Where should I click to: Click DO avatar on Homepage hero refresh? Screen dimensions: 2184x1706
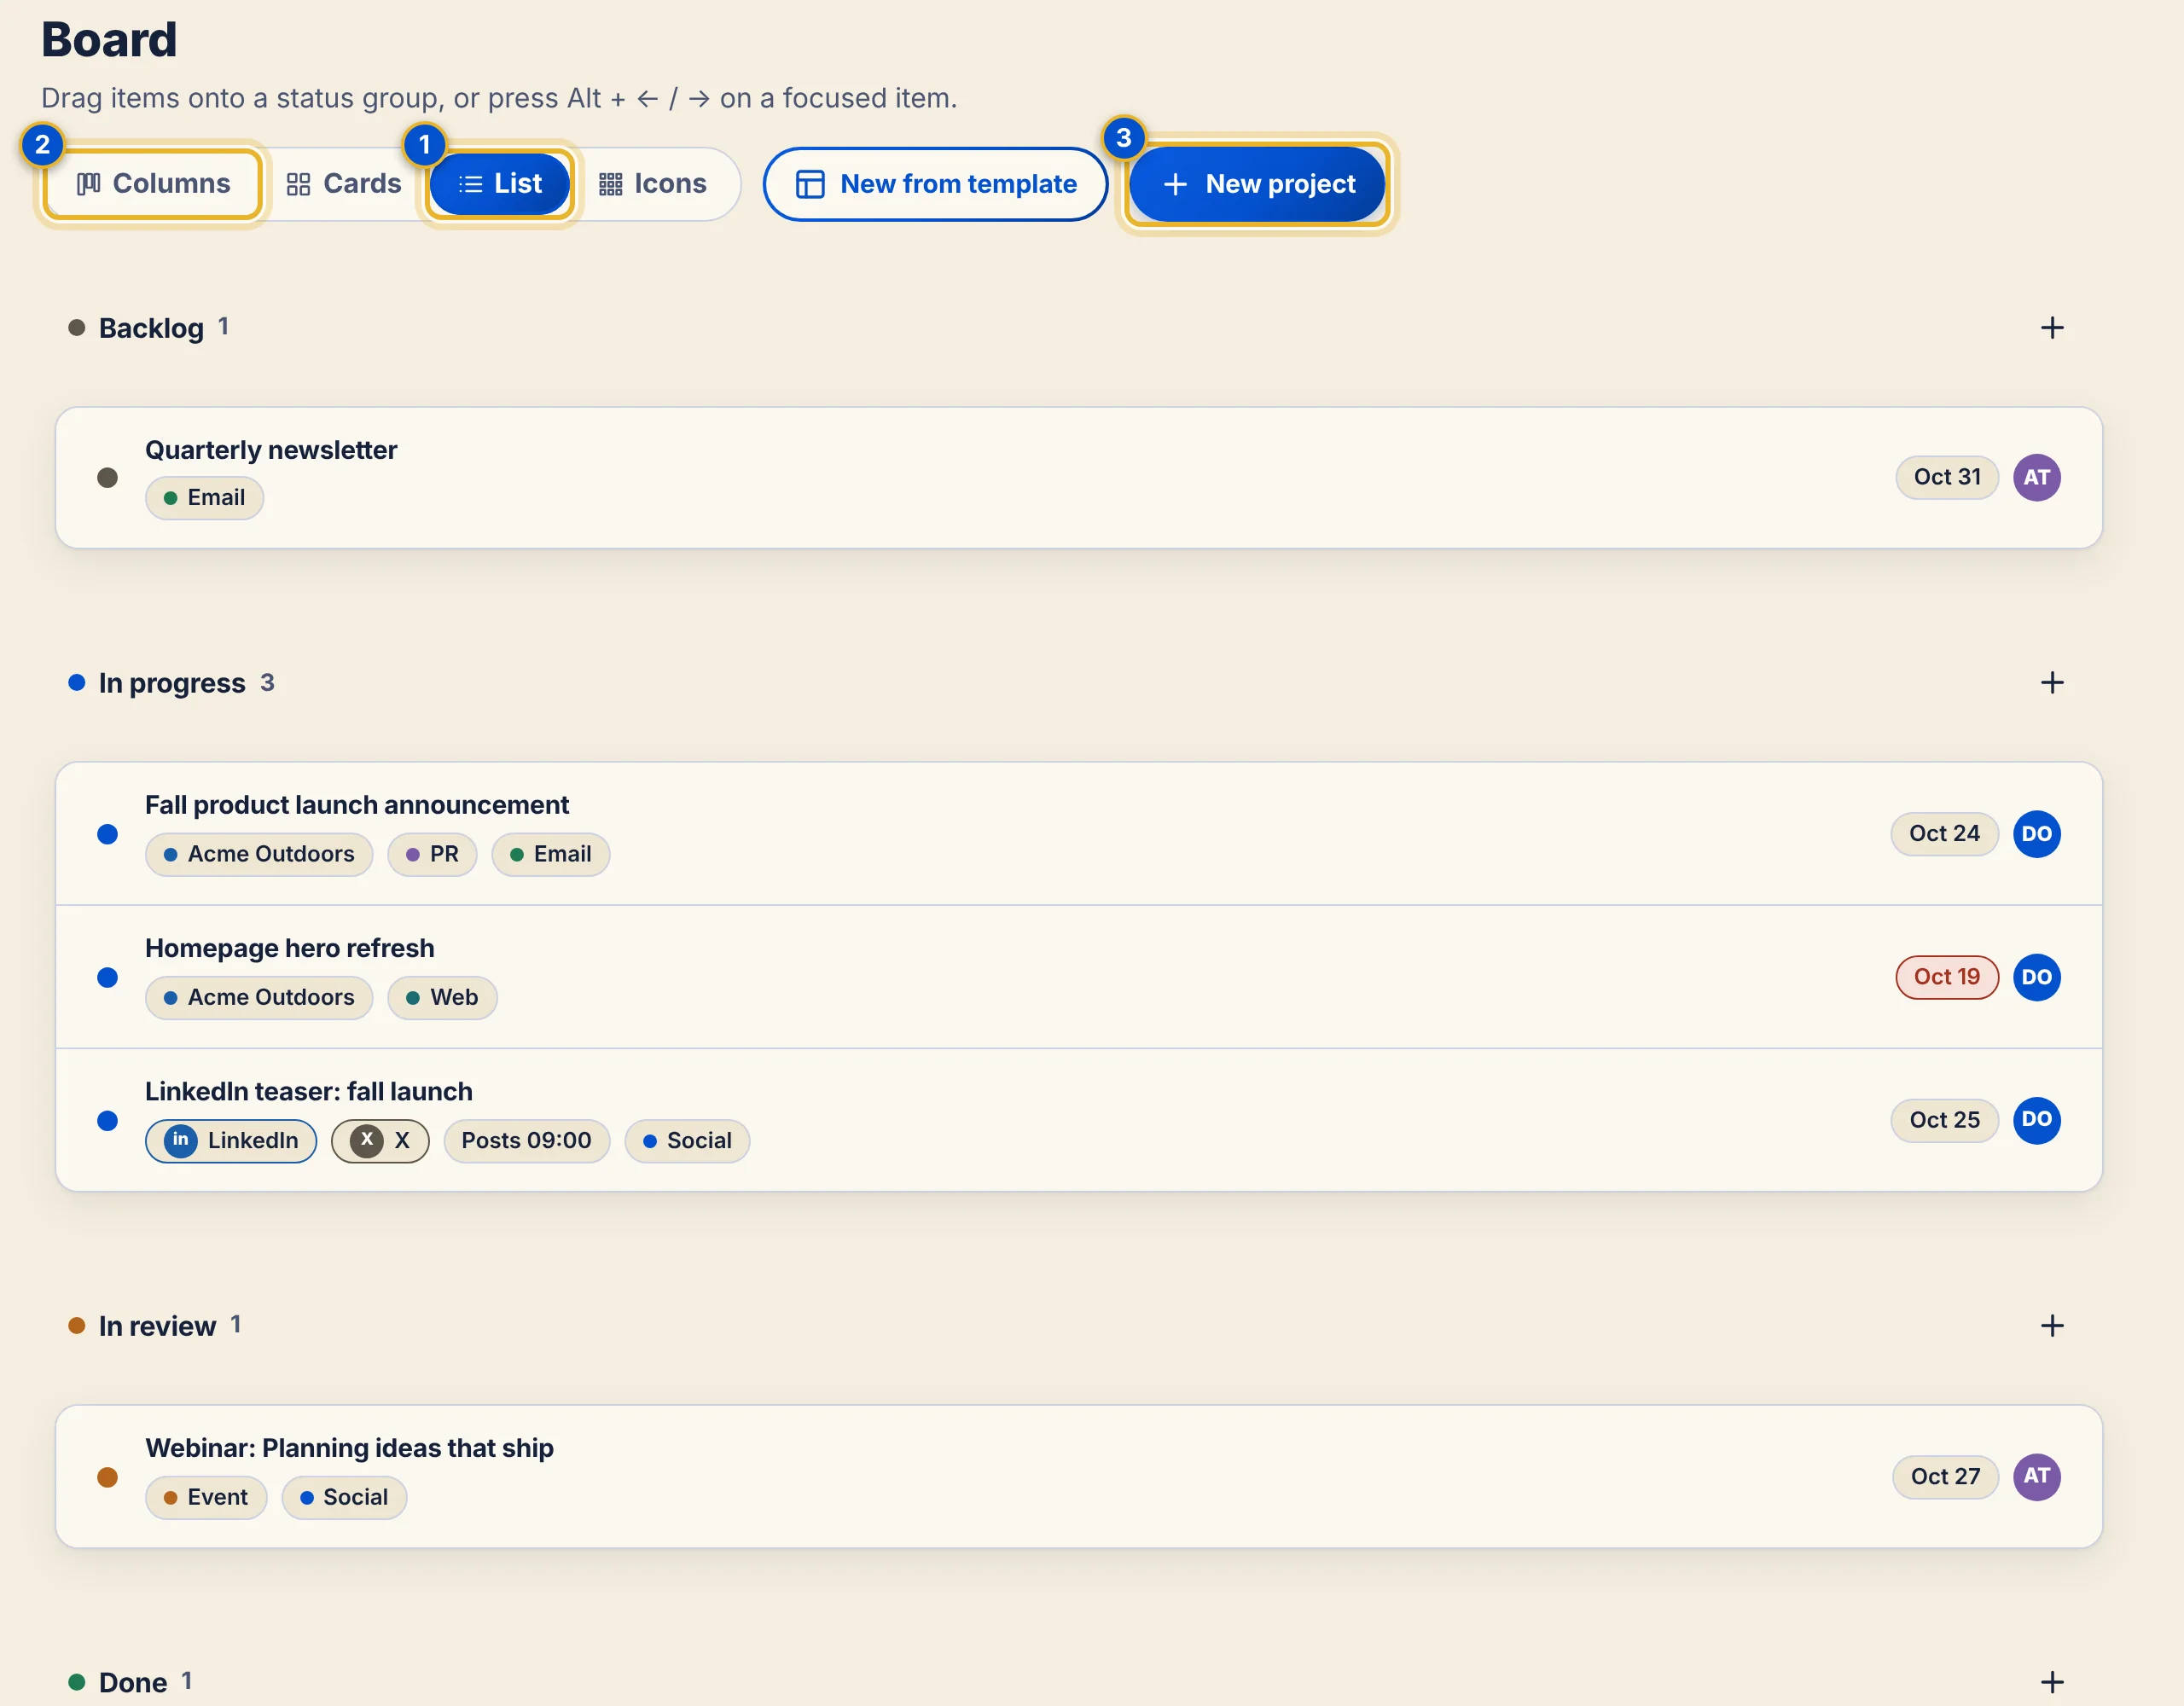coord(2036,977)
